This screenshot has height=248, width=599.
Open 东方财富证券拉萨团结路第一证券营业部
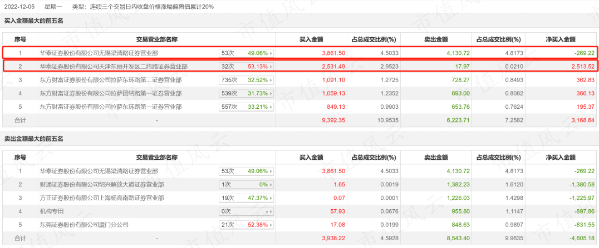(x=111, y=93)
